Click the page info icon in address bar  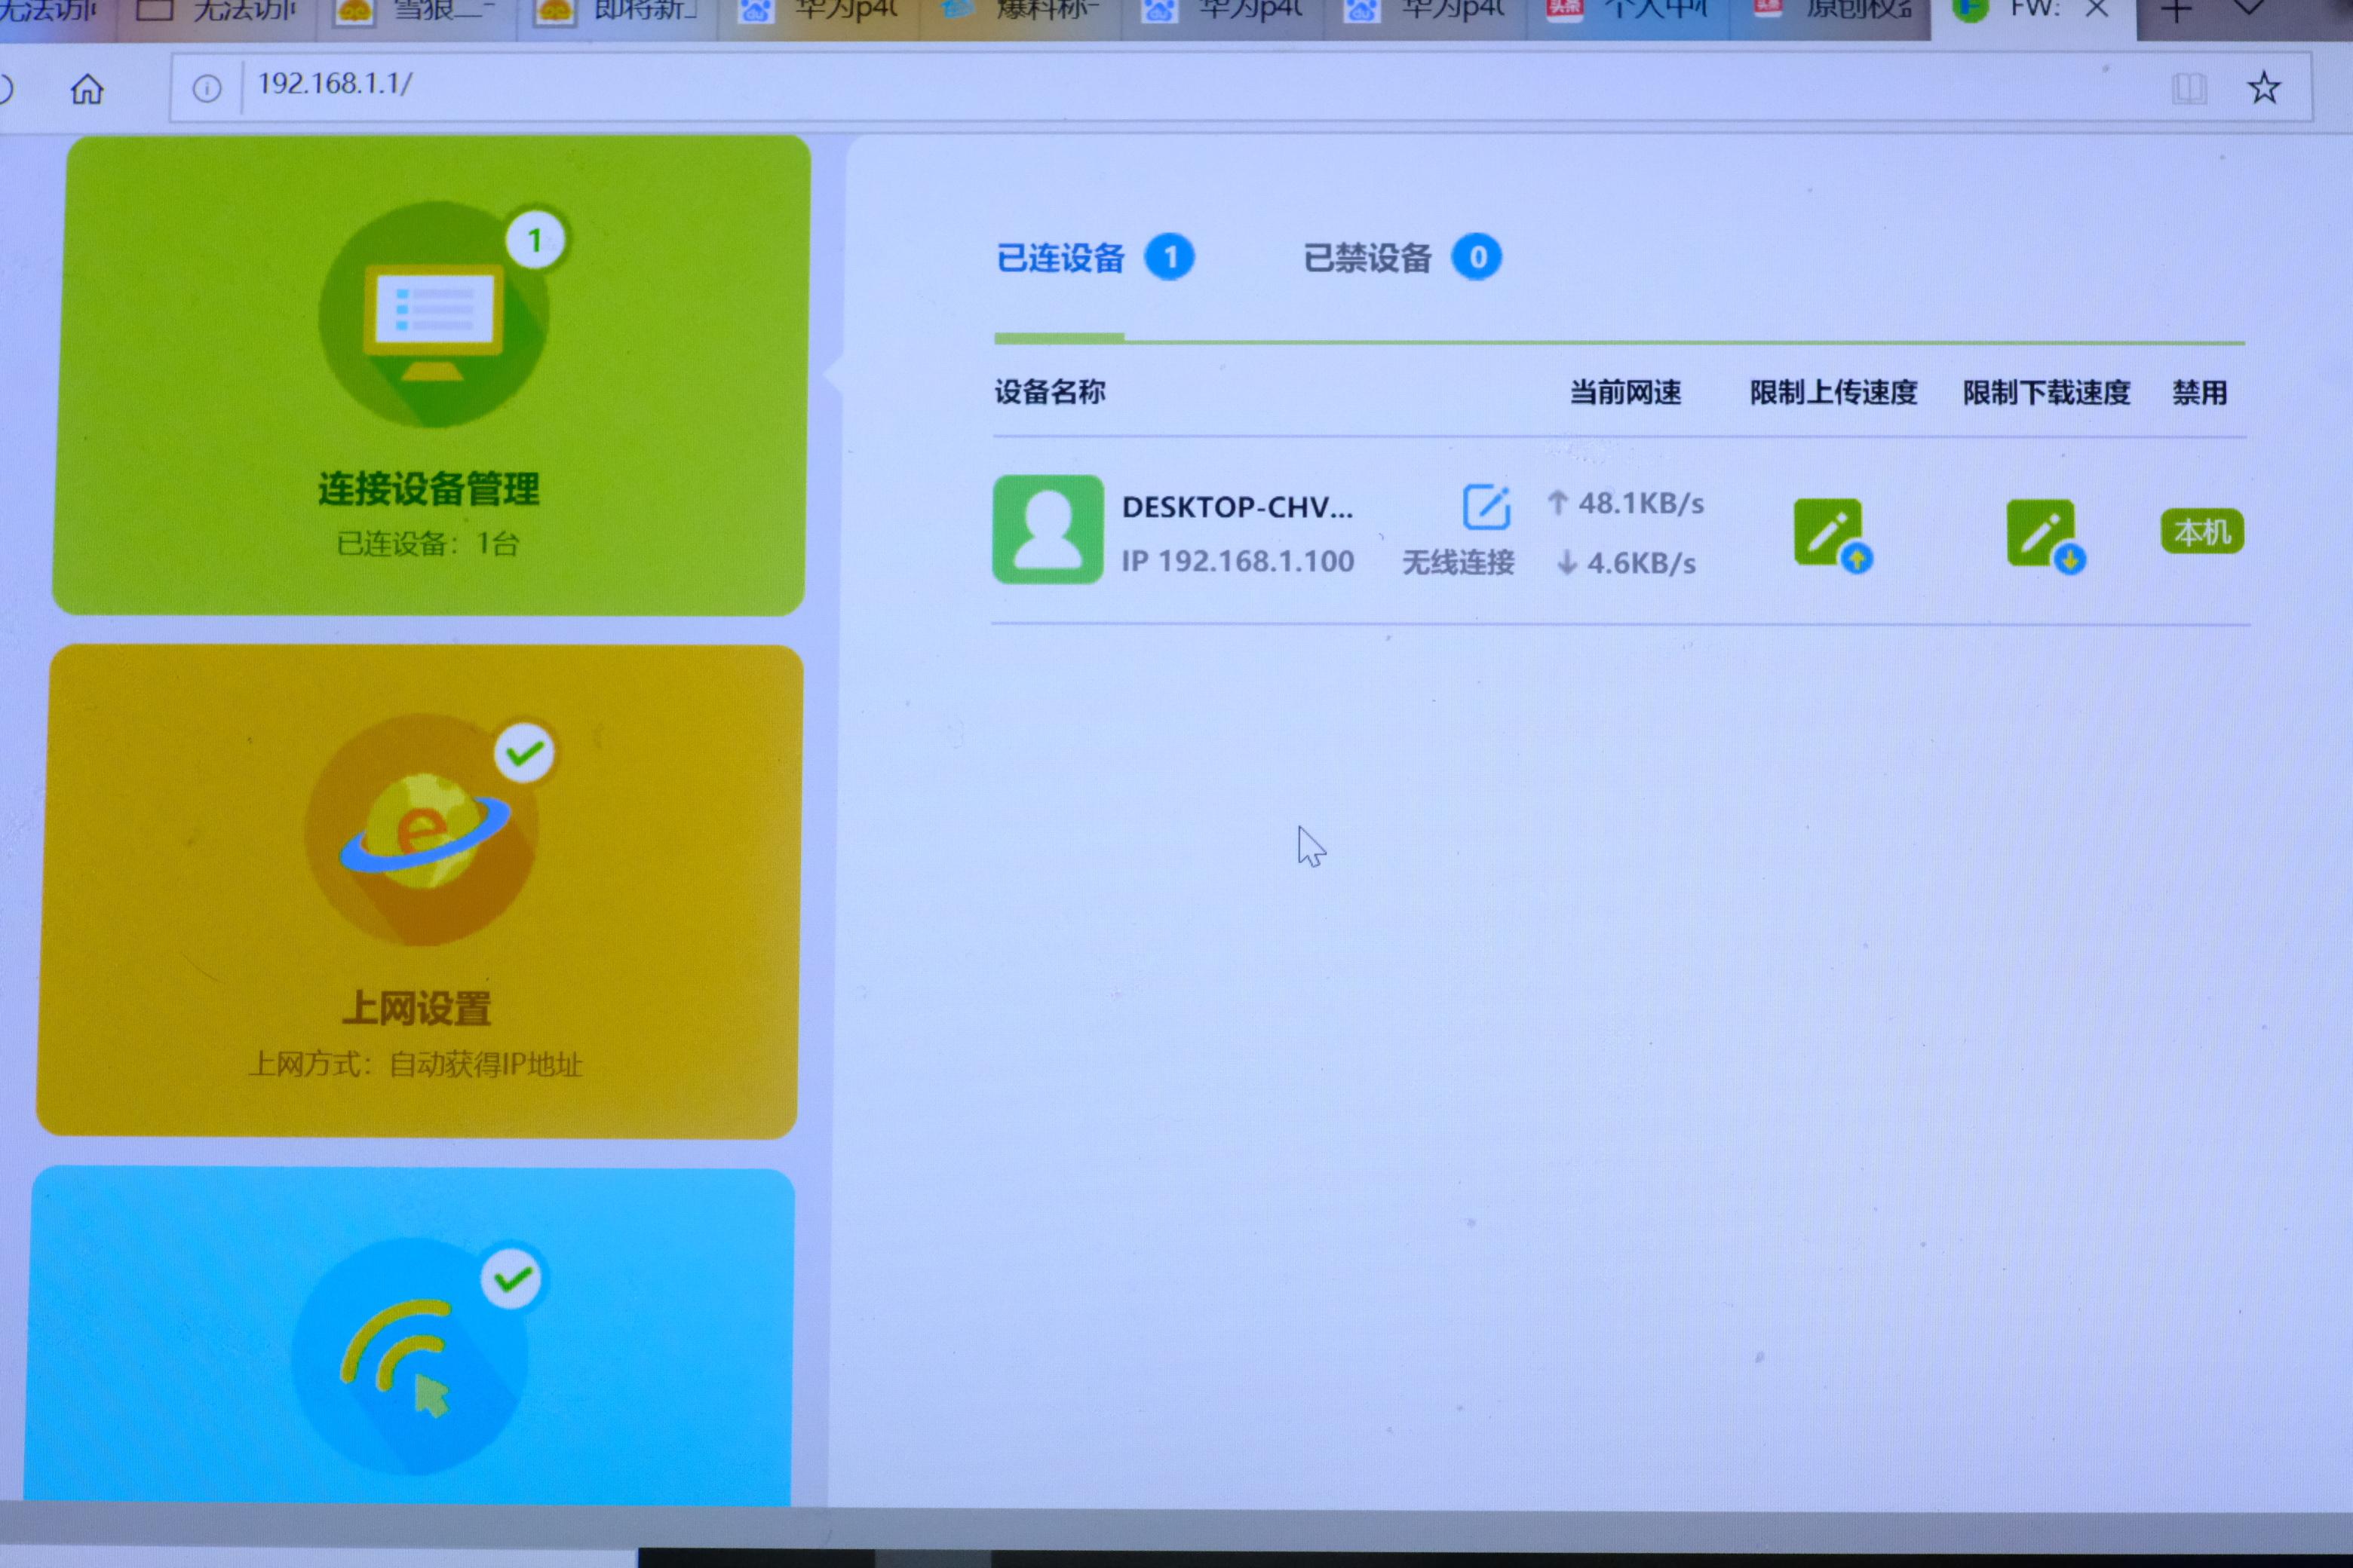click(207, 89)
